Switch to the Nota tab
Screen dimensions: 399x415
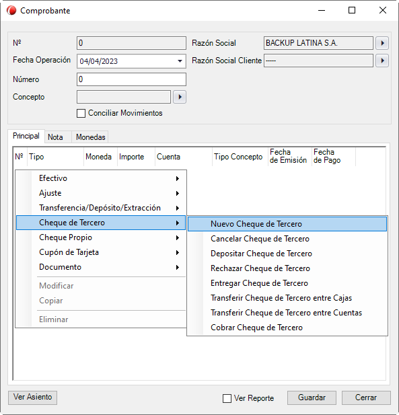[55, 137]
